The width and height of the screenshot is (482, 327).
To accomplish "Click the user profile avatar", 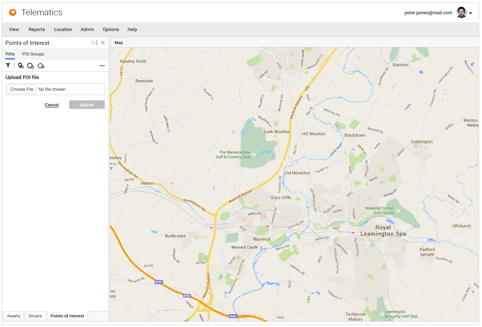I will click(x=461, y=12).
